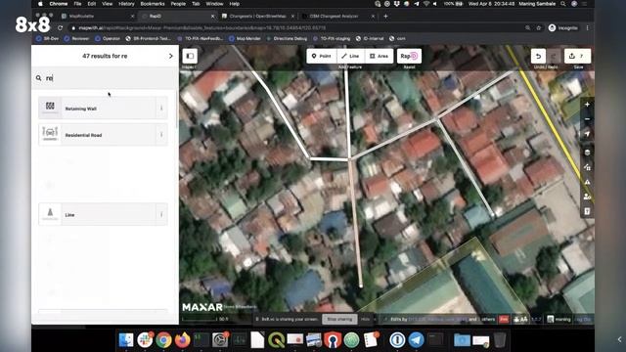Open Finder from the Dock
Viewport: 626px width, 352px height.
[126, 340]
